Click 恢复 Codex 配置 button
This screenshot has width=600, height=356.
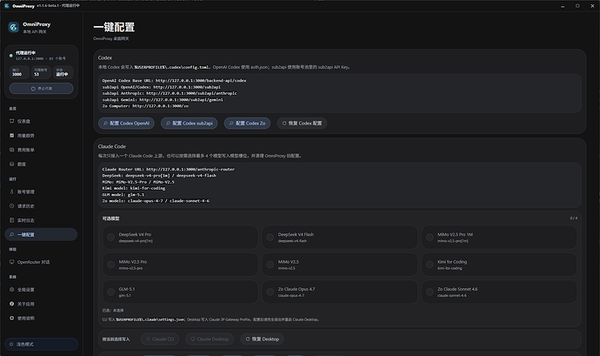pos(302,123)
